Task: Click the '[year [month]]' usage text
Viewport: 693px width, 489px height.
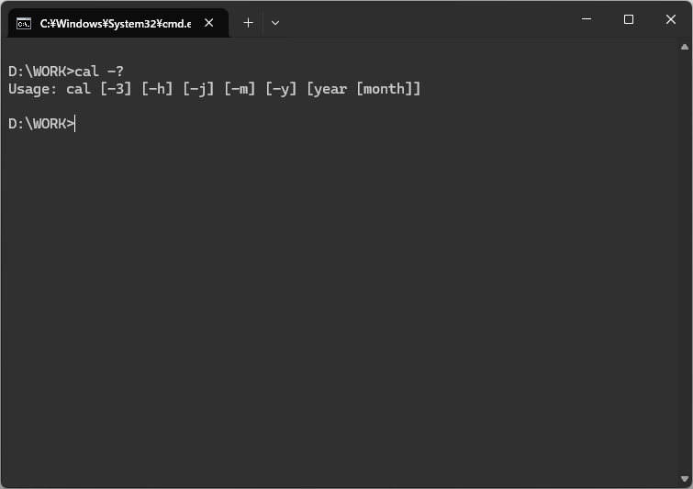Action: click(363, 89)
